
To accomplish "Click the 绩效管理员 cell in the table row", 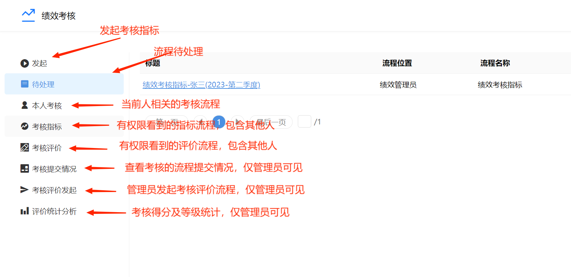I will [398, 85].
